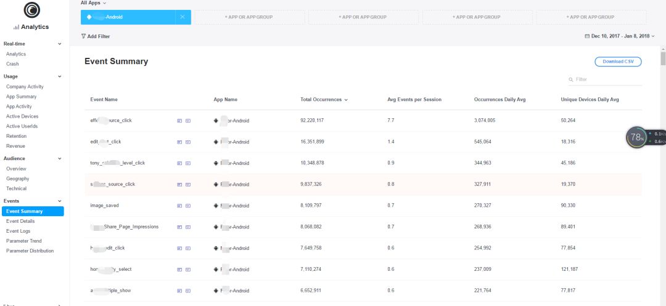Click the Download CSV button

pyautogui.click(x=618, y=62)
